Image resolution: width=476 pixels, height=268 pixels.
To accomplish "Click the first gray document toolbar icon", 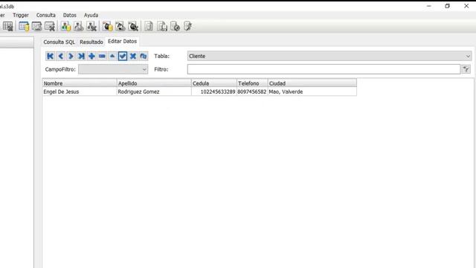I will (x=149, y=27).
